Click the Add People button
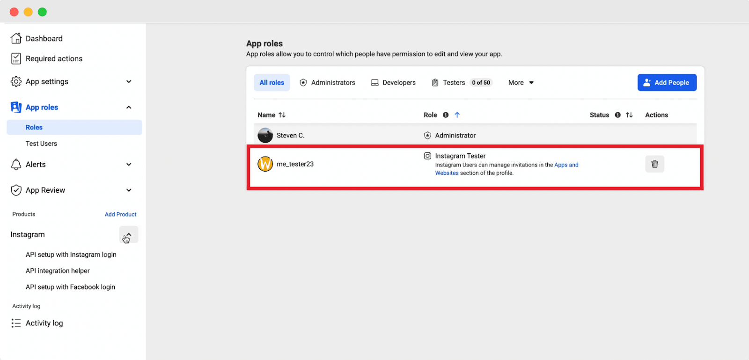749x360 pixels. (667, 83)
